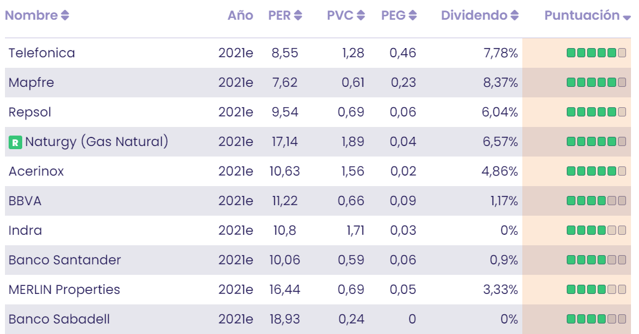
Task: Open Naturgy (Gas Natural) details
Action: pyautogui.click(x=96, y=142)
